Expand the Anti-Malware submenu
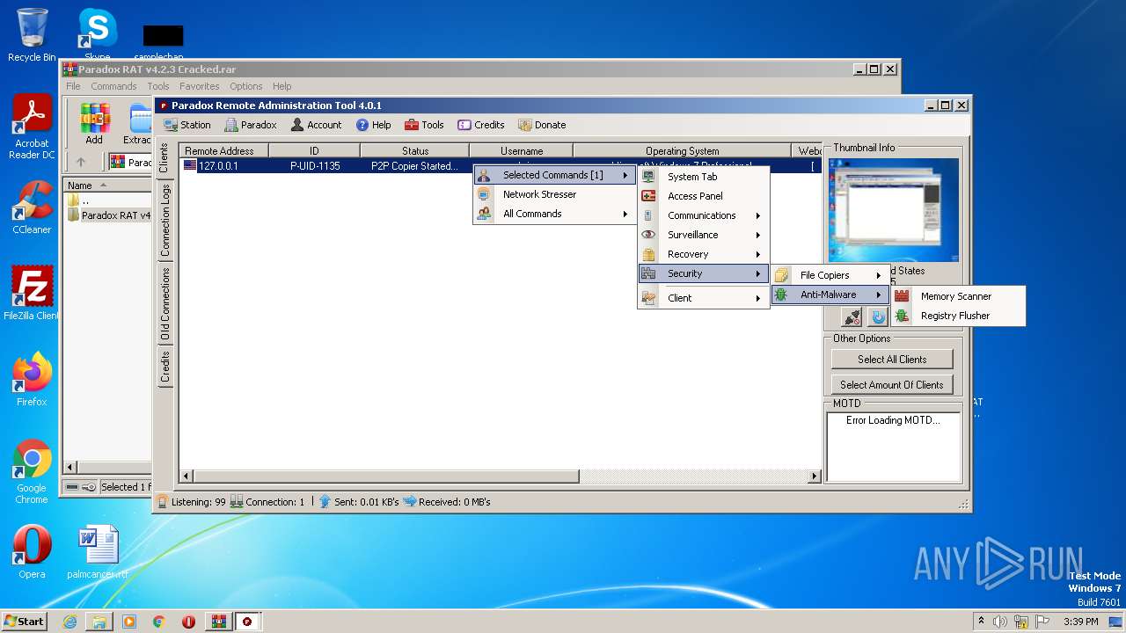The width and height of the screenshot is (1126, 633). pyautogui.click(x=830, y=295)
